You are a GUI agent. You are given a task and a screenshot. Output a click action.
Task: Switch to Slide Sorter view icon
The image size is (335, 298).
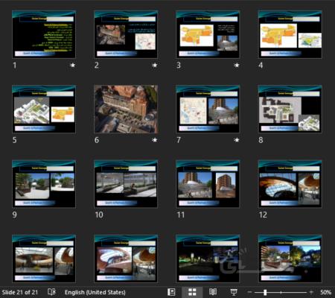(192, 292)
